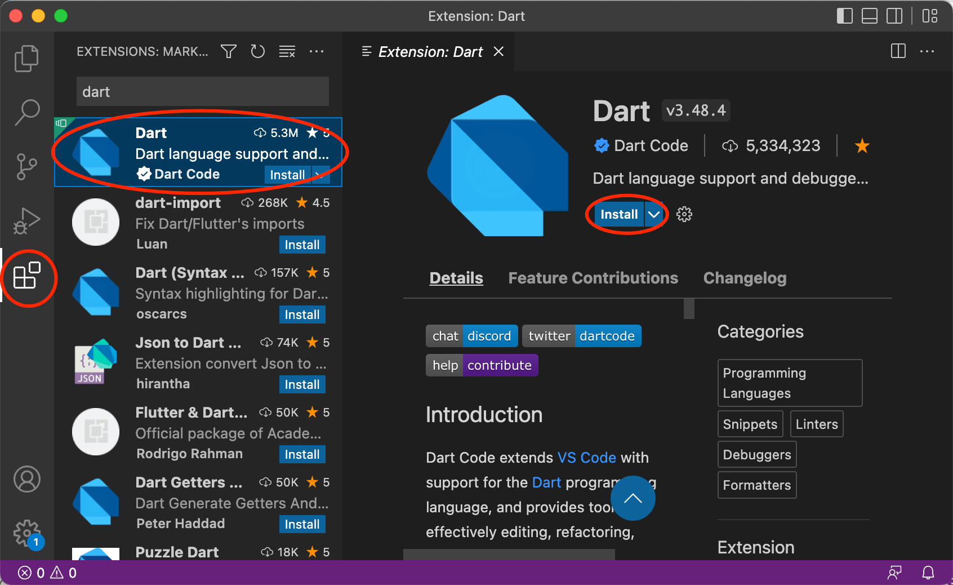Select the Dart extension in the list
This screenshot has width=953, height=585.
click(198, 152)
